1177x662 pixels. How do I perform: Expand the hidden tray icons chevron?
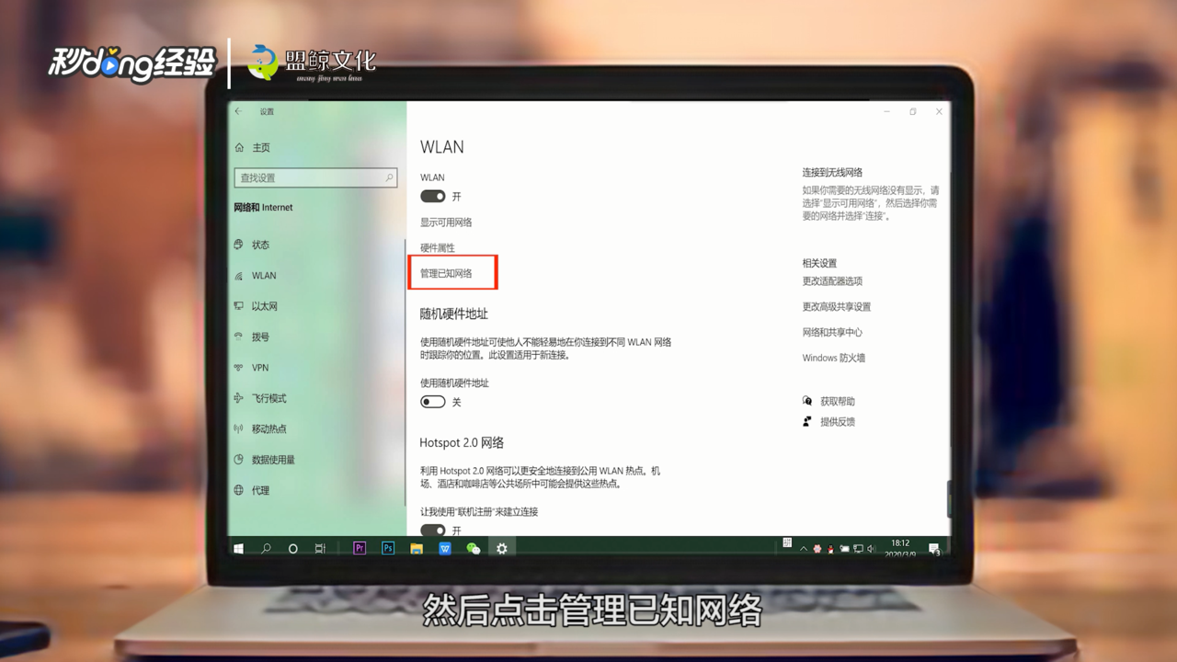(x=804, y=549)
